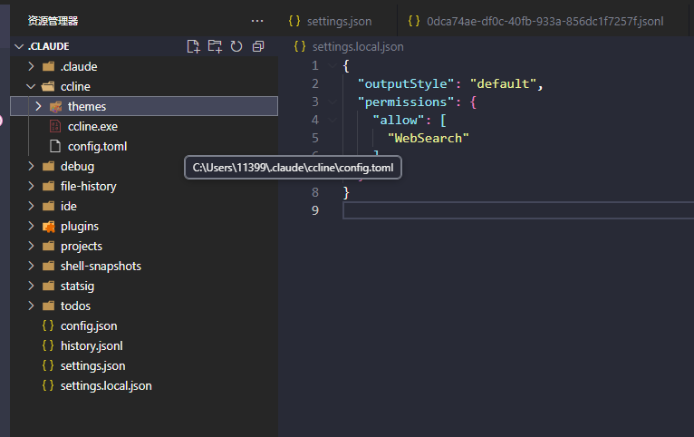Open config.toml in the file tree
The width and height of the screenshot is (694, 437).
pos(97,147)
